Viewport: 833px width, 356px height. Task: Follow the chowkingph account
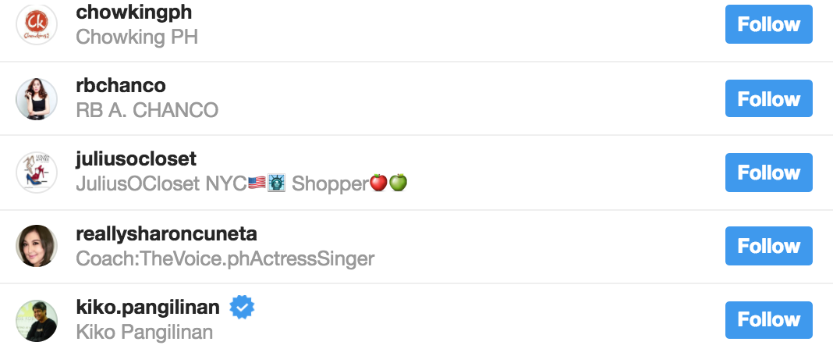point(768,24)
